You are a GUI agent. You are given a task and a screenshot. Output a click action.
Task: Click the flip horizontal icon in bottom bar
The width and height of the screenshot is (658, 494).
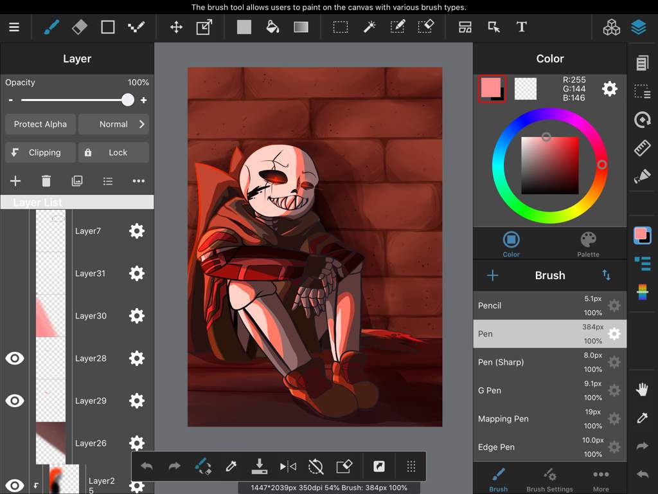click(x=288, y=466)
